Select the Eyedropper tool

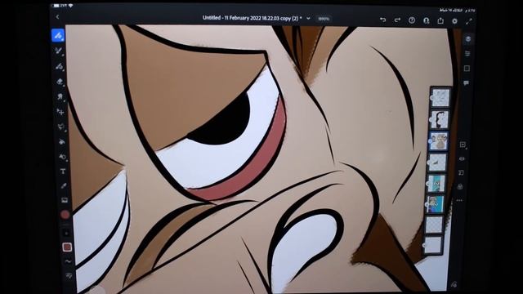[x=64, y=185]
